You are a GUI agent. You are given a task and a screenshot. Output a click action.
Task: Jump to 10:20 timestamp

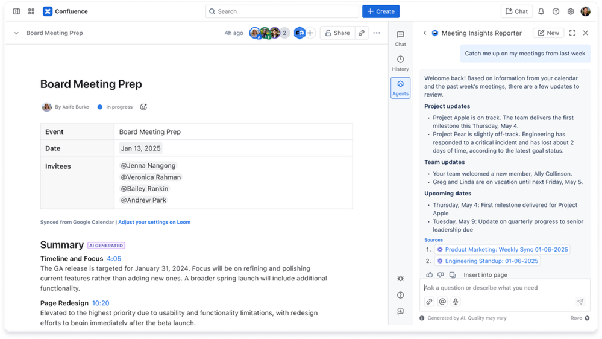point(101,303)
